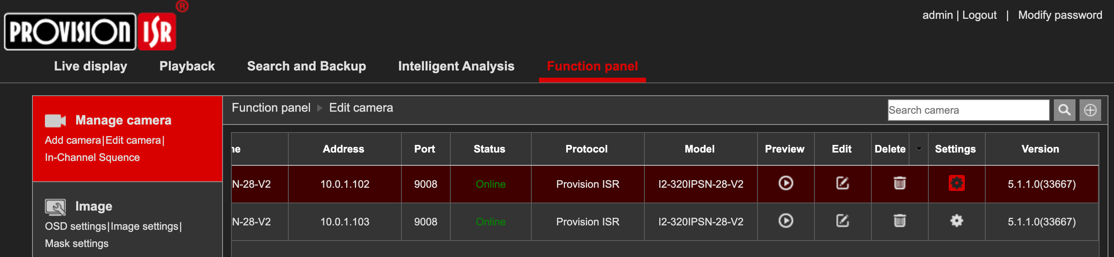This screenshot has height=257, width=1114.
Task: Edit camera with address 10.0.1.103
Action: tap(842, 221)
